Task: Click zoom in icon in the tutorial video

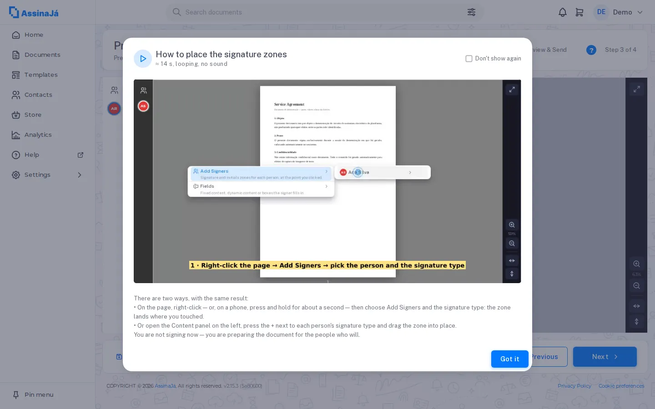Action: point(512,225)
